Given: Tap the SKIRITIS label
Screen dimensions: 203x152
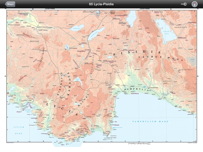Looking at the screenshot, I should 25,67.
